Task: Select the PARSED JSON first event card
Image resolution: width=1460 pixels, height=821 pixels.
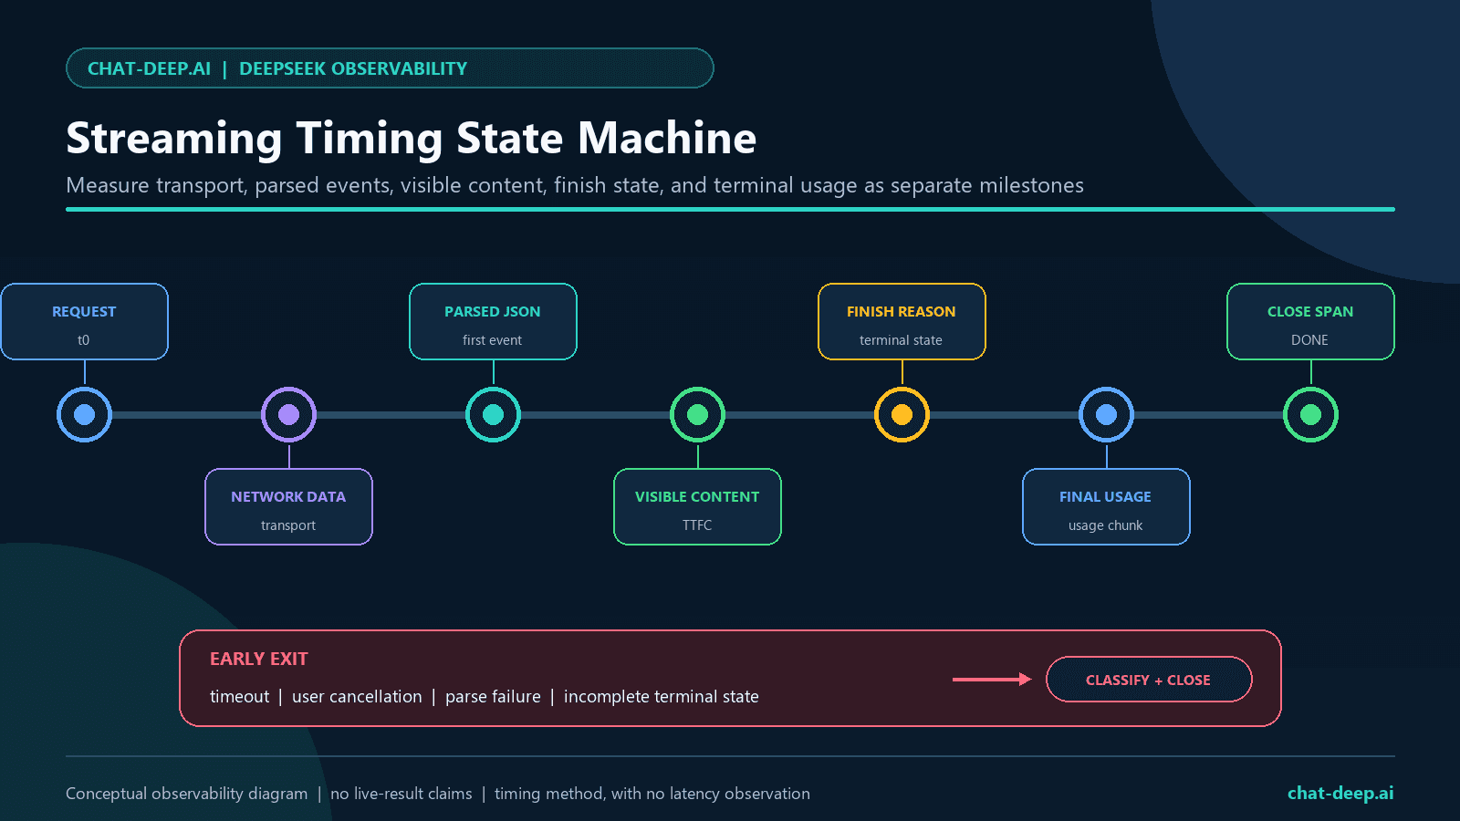Action: coord(493,321)
